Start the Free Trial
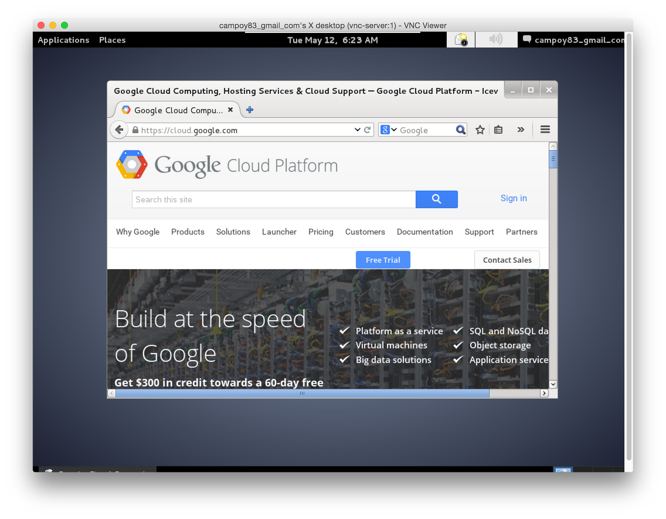The height and width of the screenshot is (519, 666). [383, 260]
